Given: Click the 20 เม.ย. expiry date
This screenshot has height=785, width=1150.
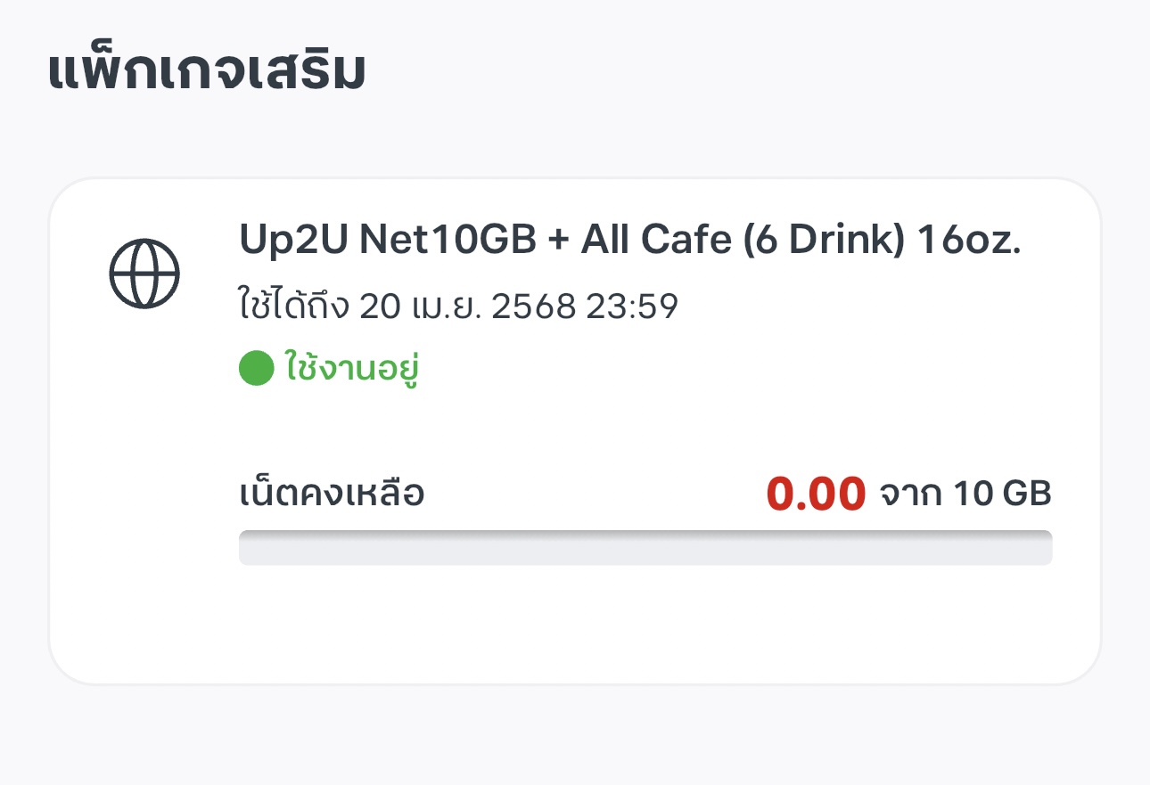Looking at the screenshot, I should pyautogui.click(x=421, y=307).
